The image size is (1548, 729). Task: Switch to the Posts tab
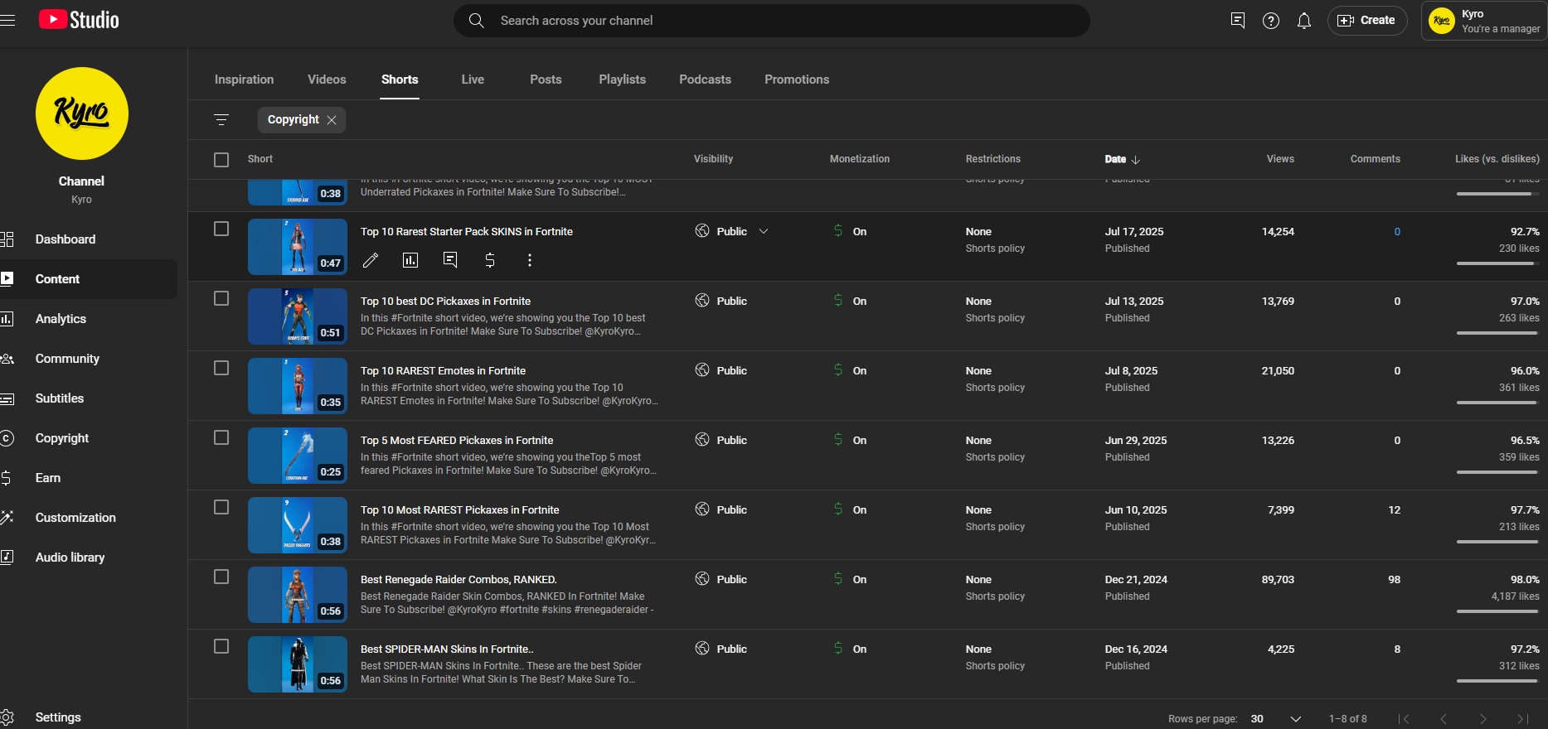pyautogui.click(x=546, y=80)
